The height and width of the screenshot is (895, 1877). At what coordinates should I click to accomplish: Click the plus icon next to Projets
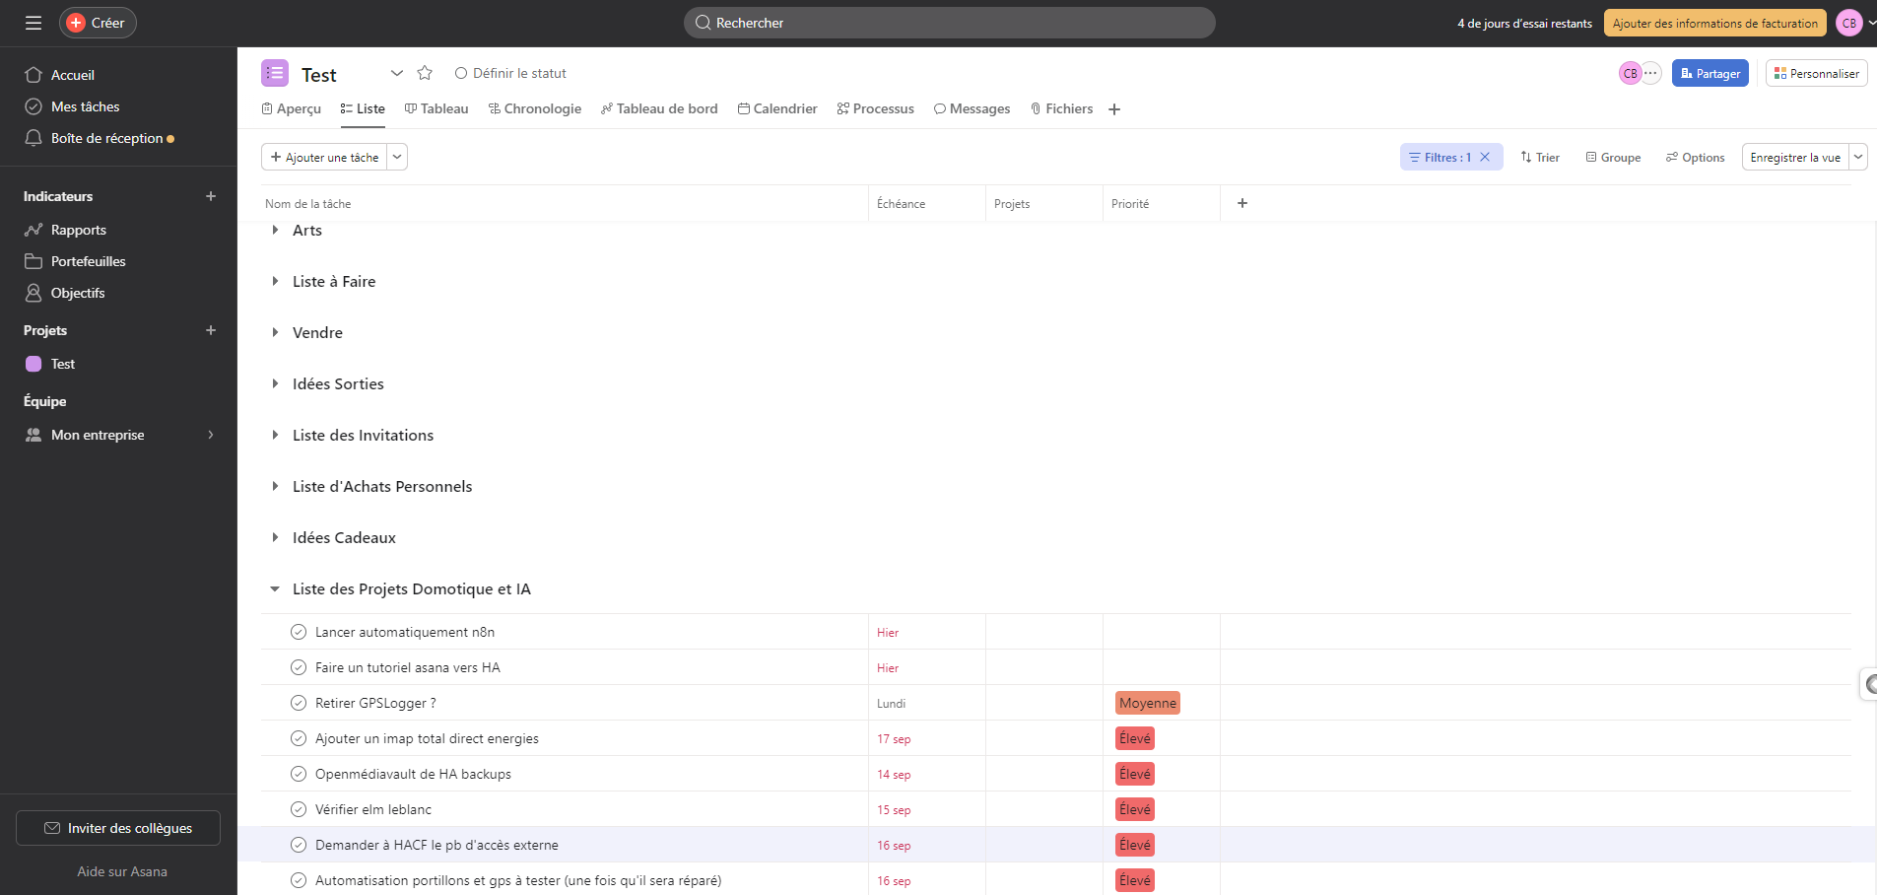210,330
